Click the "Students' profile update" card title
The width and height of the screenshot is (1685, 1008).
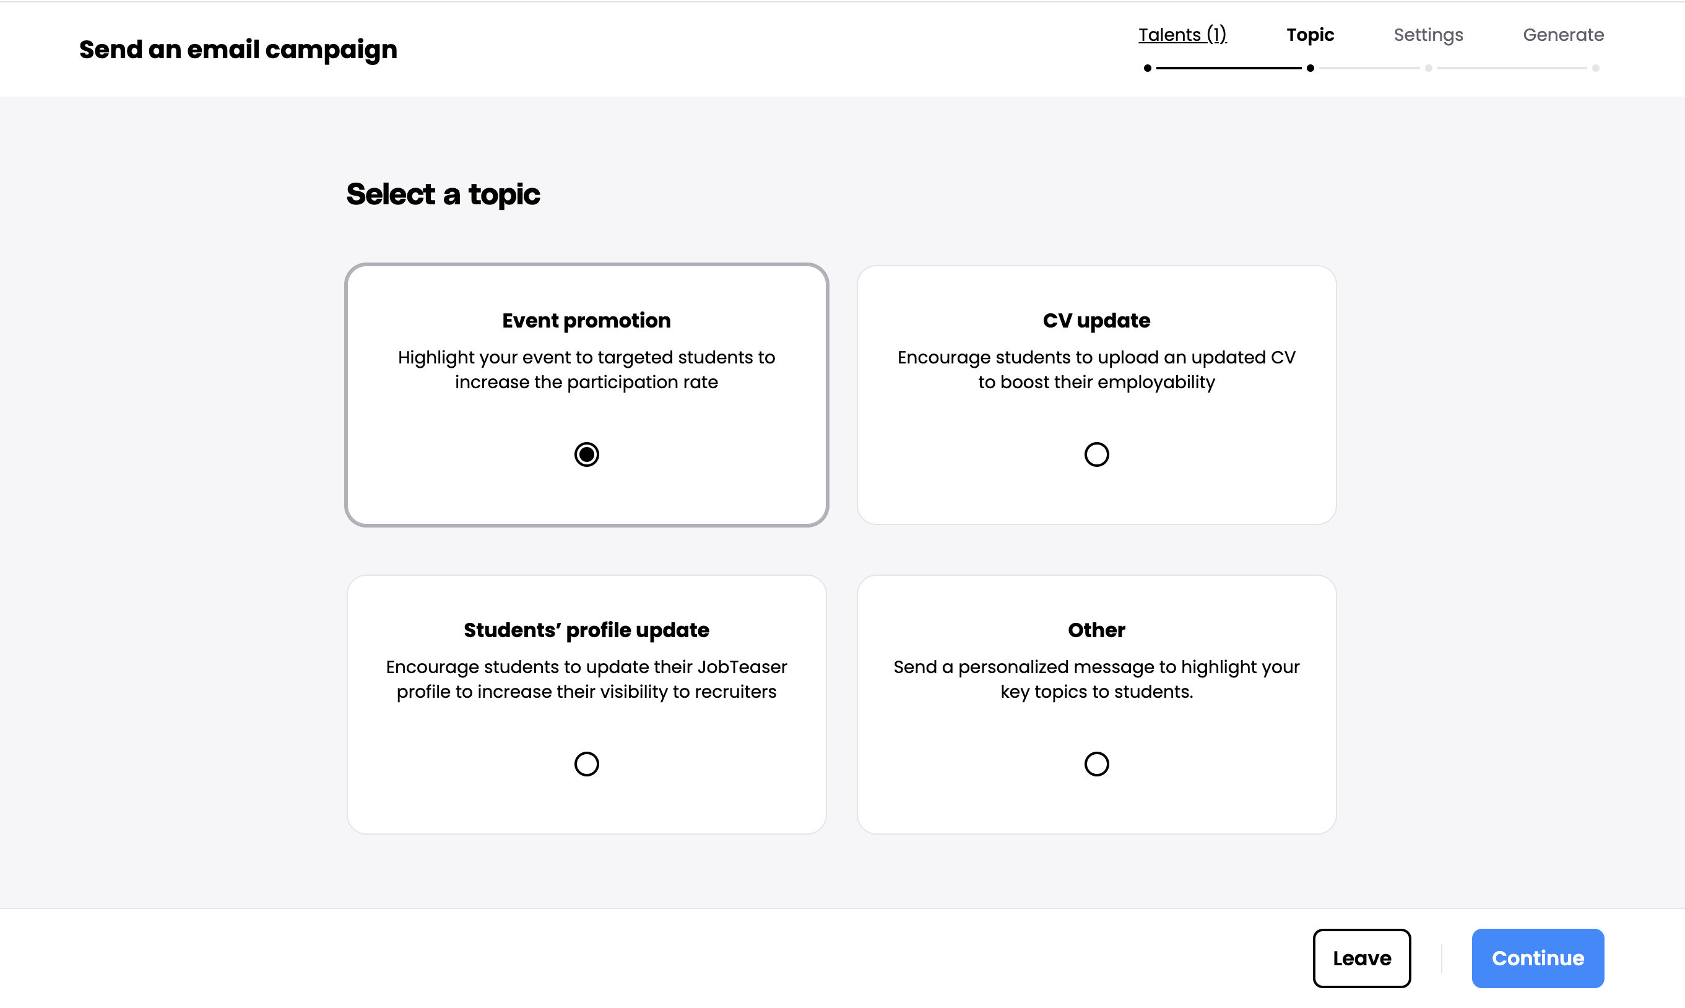[587, 630]
